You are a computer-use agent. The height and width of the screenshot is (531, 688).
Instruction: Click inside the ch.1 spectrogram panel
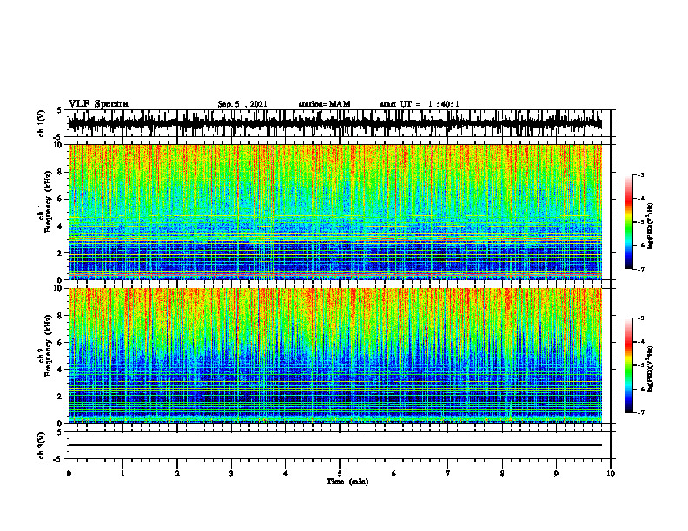334,212
